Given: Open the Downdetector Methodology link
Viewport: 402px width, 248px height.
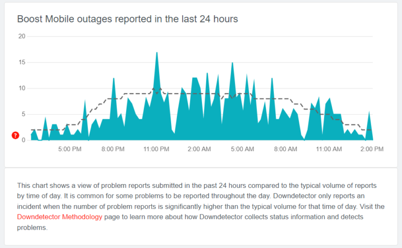Looking at the screenshot, I should point(56,216).
